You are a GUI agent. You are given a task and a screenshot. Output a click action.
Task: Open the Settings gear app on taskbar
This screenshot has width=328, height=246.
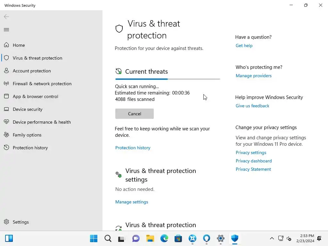(x=220, y=238)
